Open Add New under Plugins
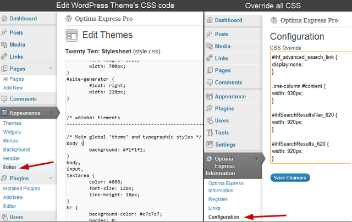 13,197
